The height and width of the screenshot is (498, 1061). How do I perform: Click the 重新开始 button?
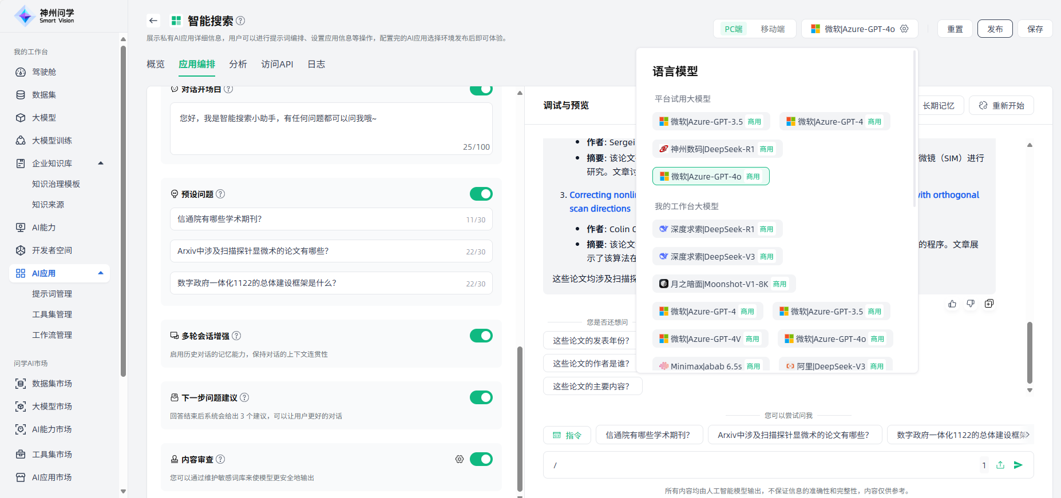point(1001,105)
